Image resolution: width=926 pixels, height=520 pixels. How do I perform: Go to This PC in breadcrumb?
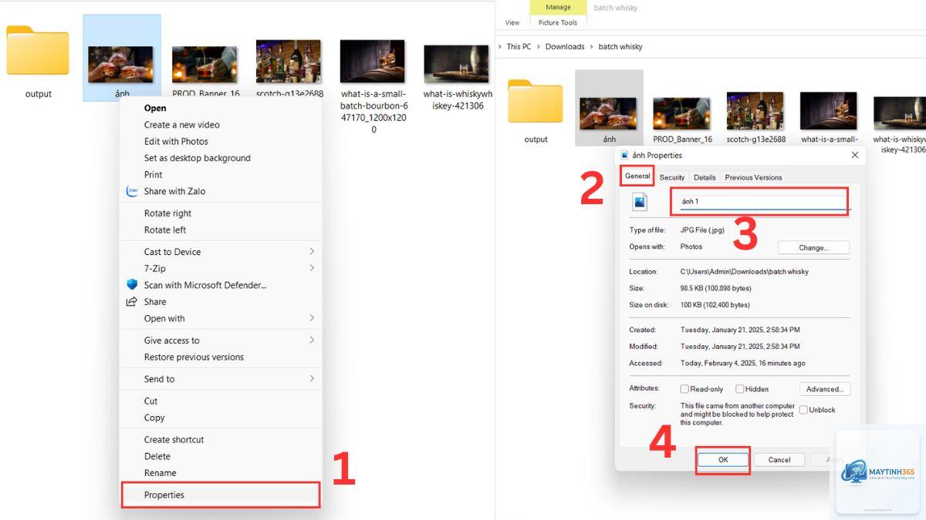click(x=519, y=46)
